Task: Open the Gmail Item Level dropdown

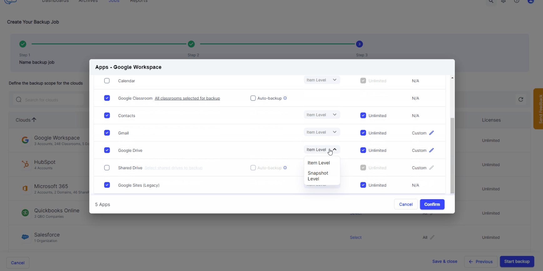Action: pyautogui.click(x=321, y=132)
